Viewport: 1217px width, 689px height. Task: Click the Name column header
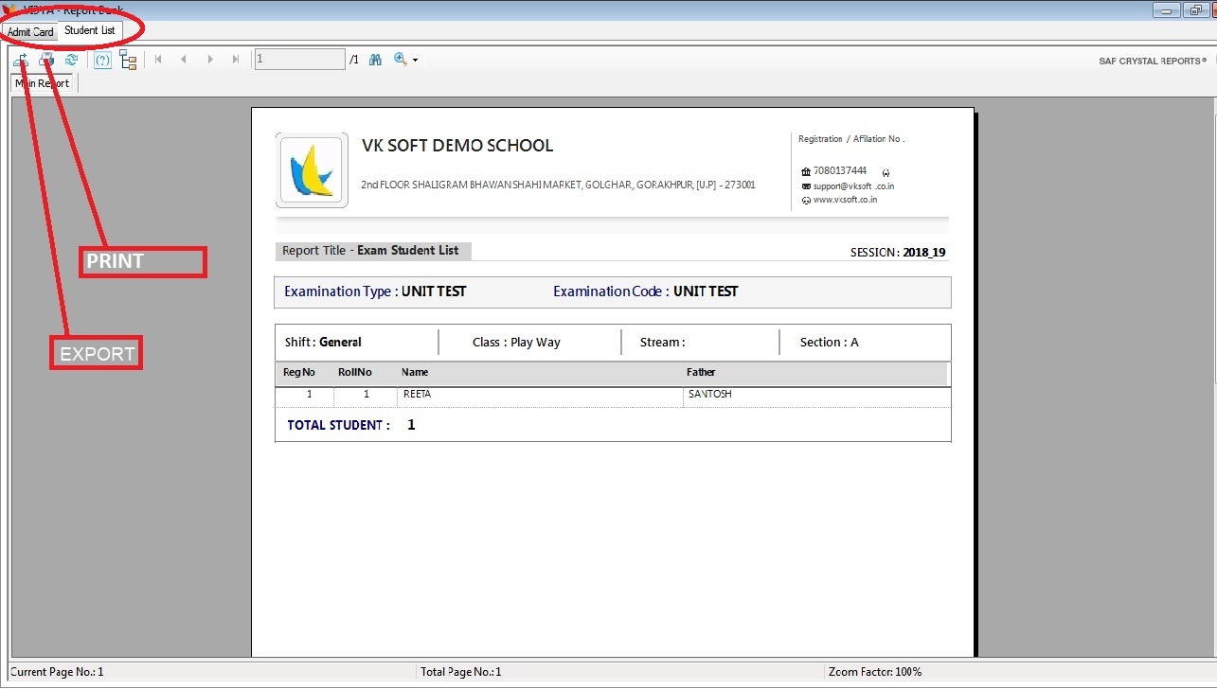tap(415, 373)
